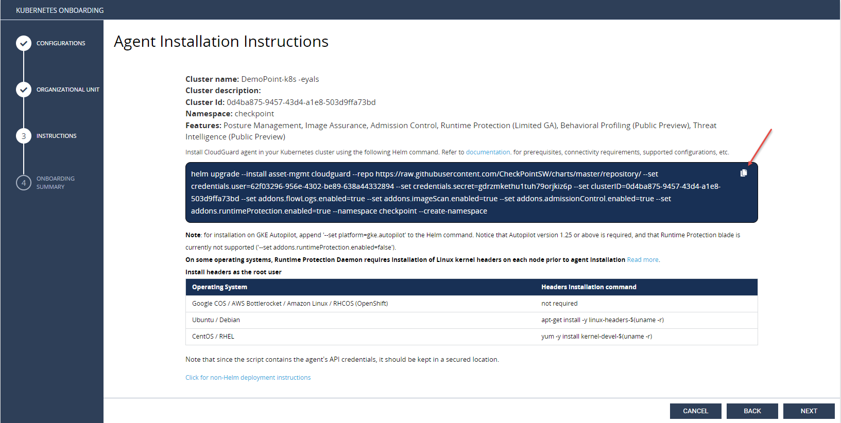Go back with the BACK button
The image size is (841, 423).
pyautogui.click(x=752, y=411)
